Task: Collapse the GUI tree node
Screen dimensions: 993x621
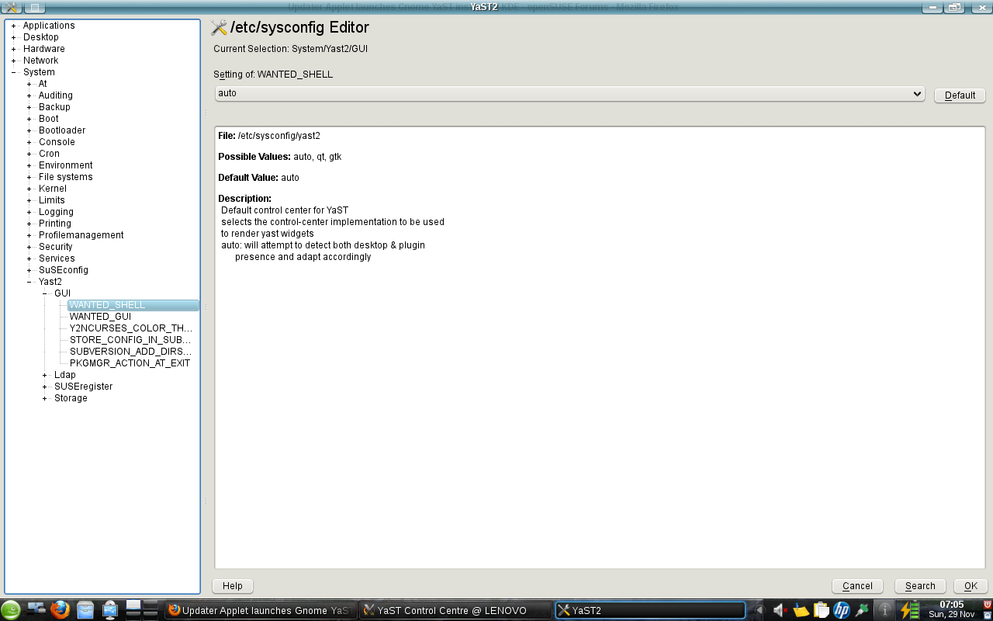Action: (x=45, y=293)
